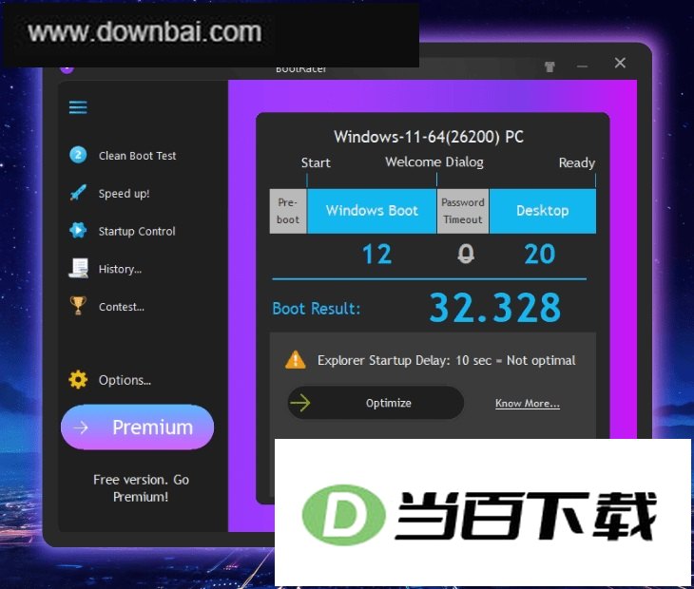Click the Contest trophy icon
Image resolution: width=694 pixels, height=589 pixels.
[78, 306]
